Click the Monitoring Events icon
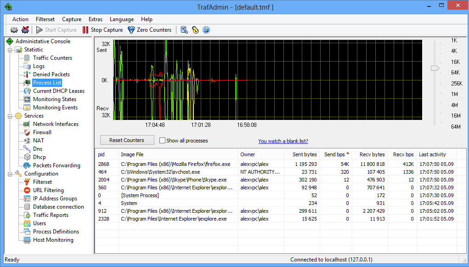Screen dimensions: 469x267 click(27, 108)
